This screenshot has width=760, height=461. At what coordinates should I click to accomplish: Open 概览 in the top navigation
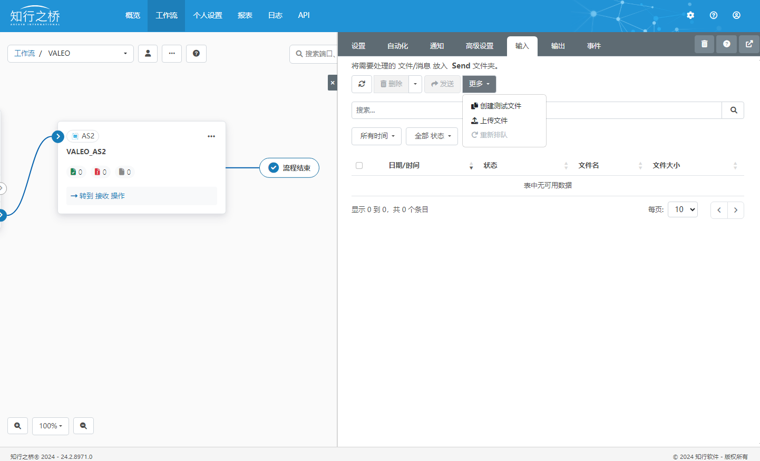click(133, 16)
